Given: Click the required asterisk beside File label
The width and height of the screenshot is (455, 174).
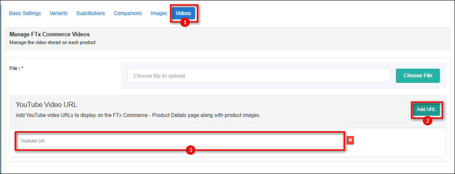Looking at the screenshot, I should [x=22, y=68].
